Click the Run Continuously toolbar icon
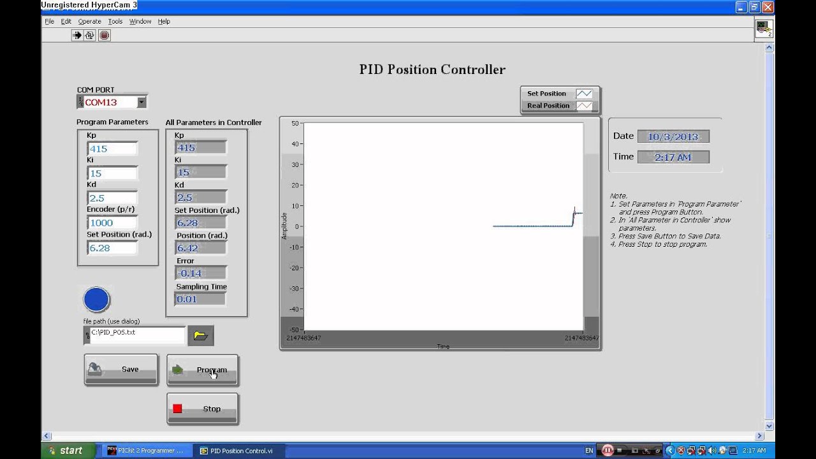Screen dimensions: 816x459 coord(90,36)
